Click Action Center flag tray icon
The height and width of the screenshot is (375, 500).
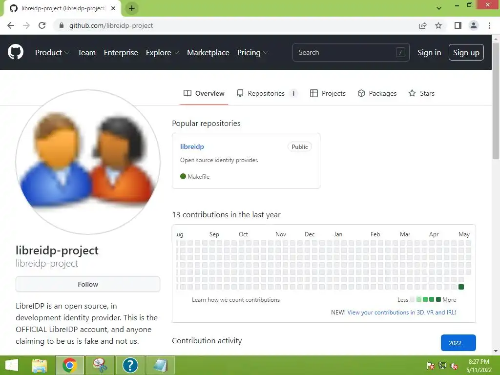tap(431, 366)
